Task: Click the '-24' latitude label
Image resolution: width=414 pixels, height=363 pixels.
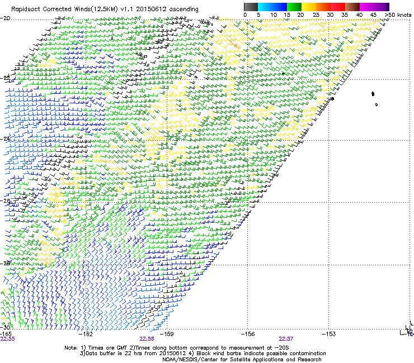Action: 5,139
